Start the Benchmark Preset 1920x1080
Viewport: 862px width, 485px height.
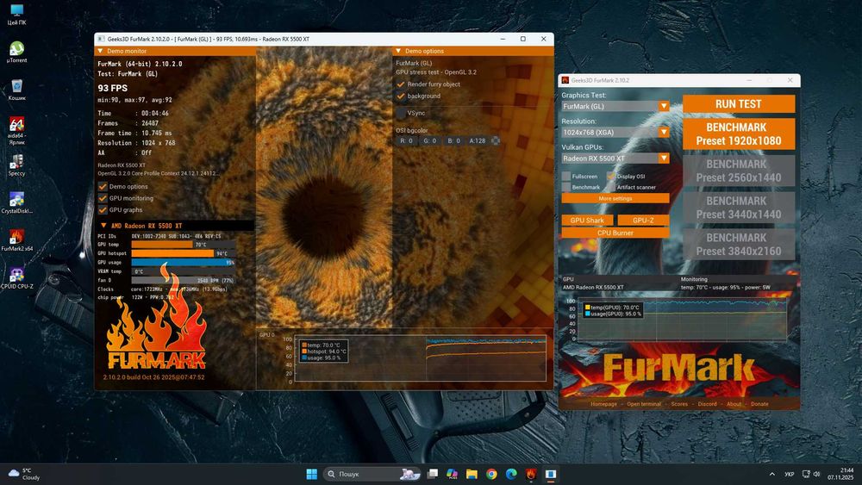point(739,134)
